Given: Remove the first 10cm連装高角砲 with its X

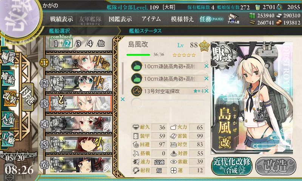Looking at the screenshot, I should (x=206, y=66).
